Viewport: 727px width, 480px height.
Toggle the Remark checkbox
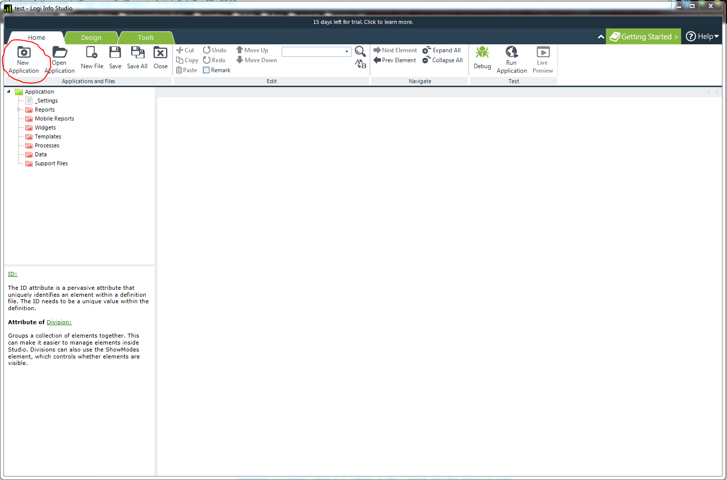pos(206,70)
